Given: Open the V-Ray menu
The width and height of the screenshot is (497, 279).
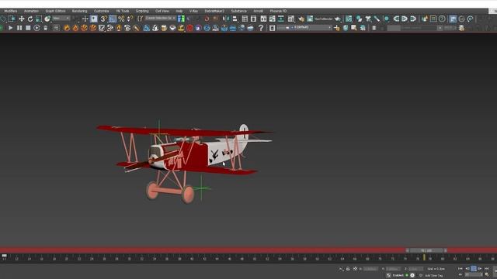Looking at the screenshot, I should click(193, 11).
